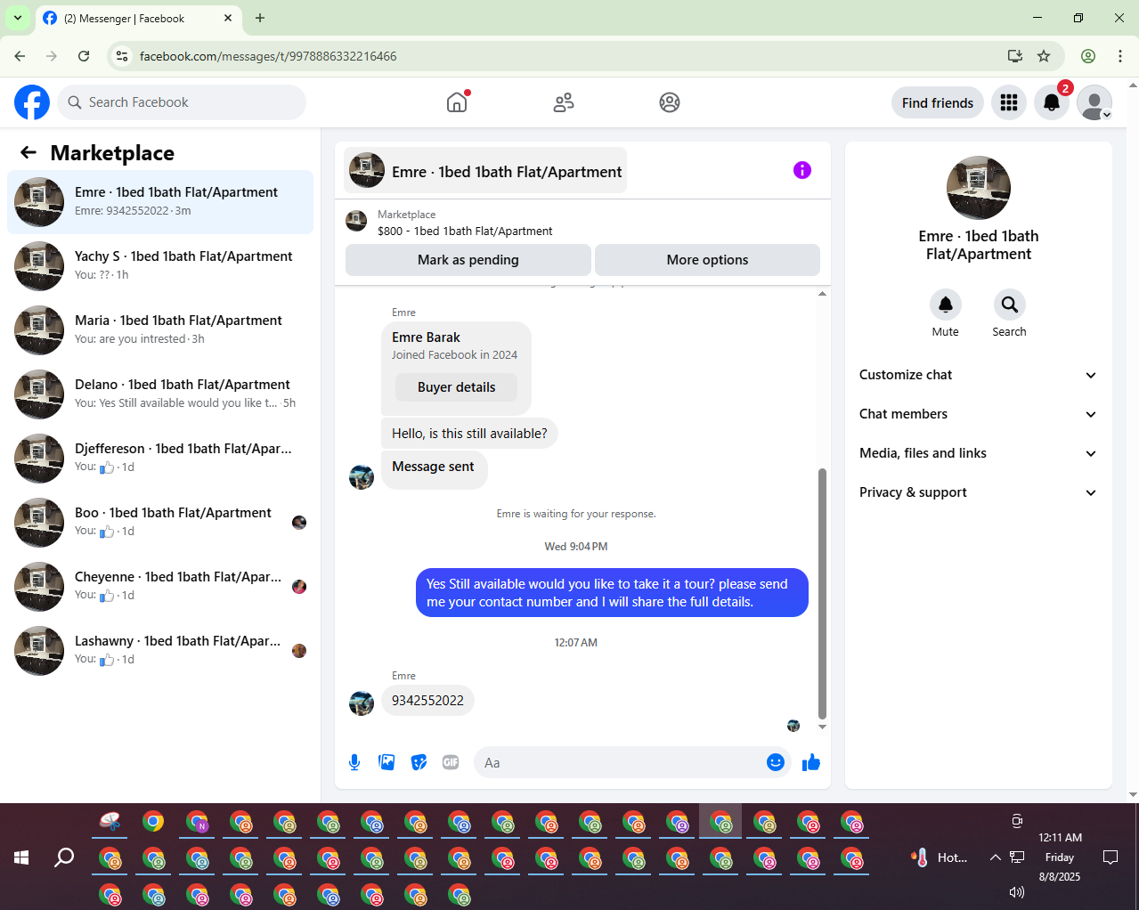Choose a GIF using the GIF icon
The image size is (1139, 910).
click(451, 762)
